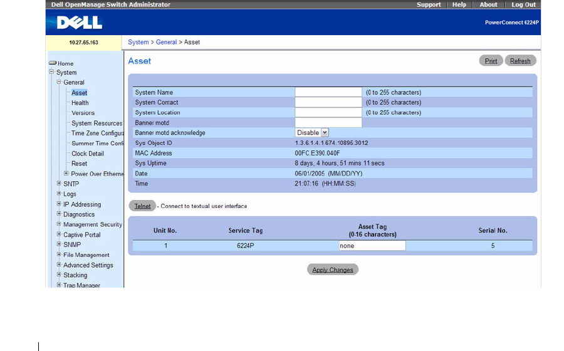The width and height of the screenshot is (564, 351).
Task: Click the MAC address value 00FC.E390.040F
Action: [317, 153]
